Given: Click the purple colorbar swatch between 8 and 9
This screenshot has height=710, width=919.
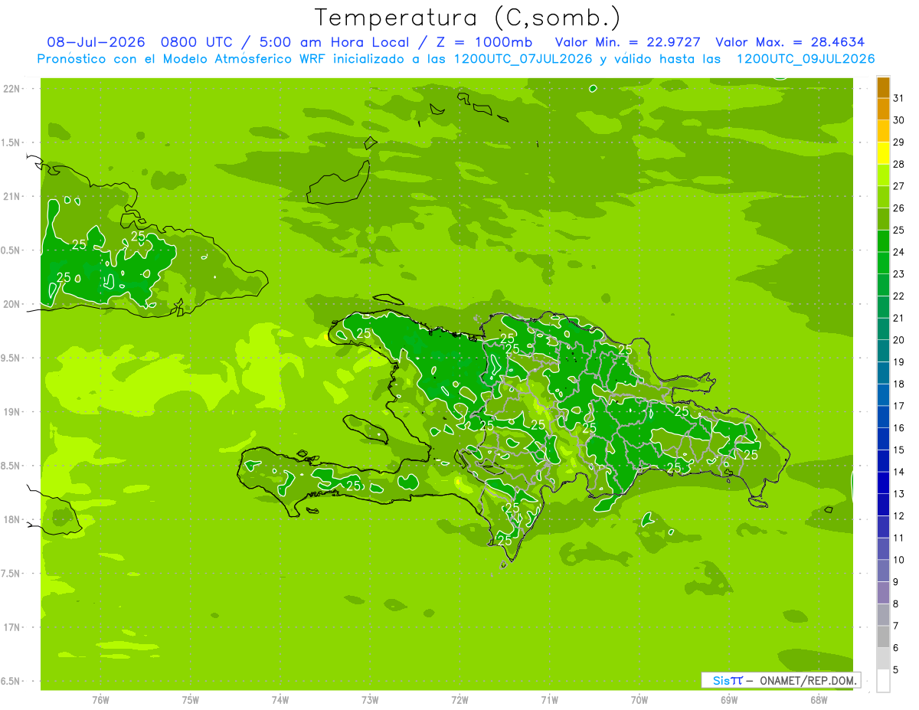Looking at the screenshot, I should click(x=883, y=594).
